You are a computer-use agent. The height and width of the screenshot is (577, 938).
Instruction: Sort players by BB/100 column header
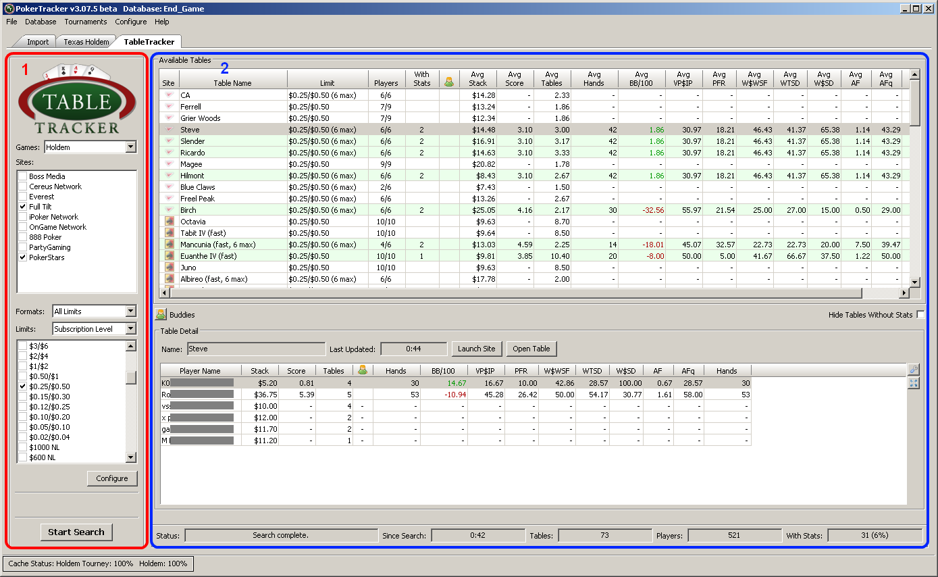click(x=443, y=370)
